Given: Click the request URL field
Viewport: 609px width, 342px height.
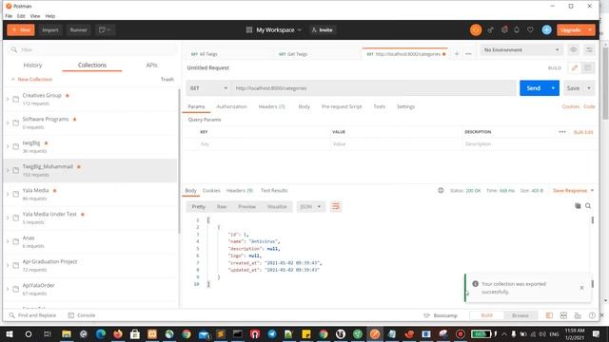Looking at the screenshot, I should [374, 88].
